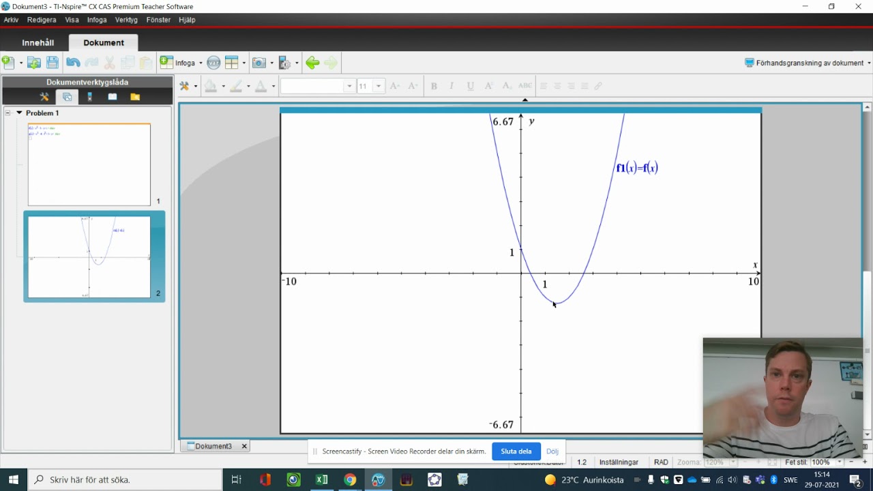Expand the screen capture dropdown arrow
The height and width of the screenshot is (491, 873).
click(271, 63)
